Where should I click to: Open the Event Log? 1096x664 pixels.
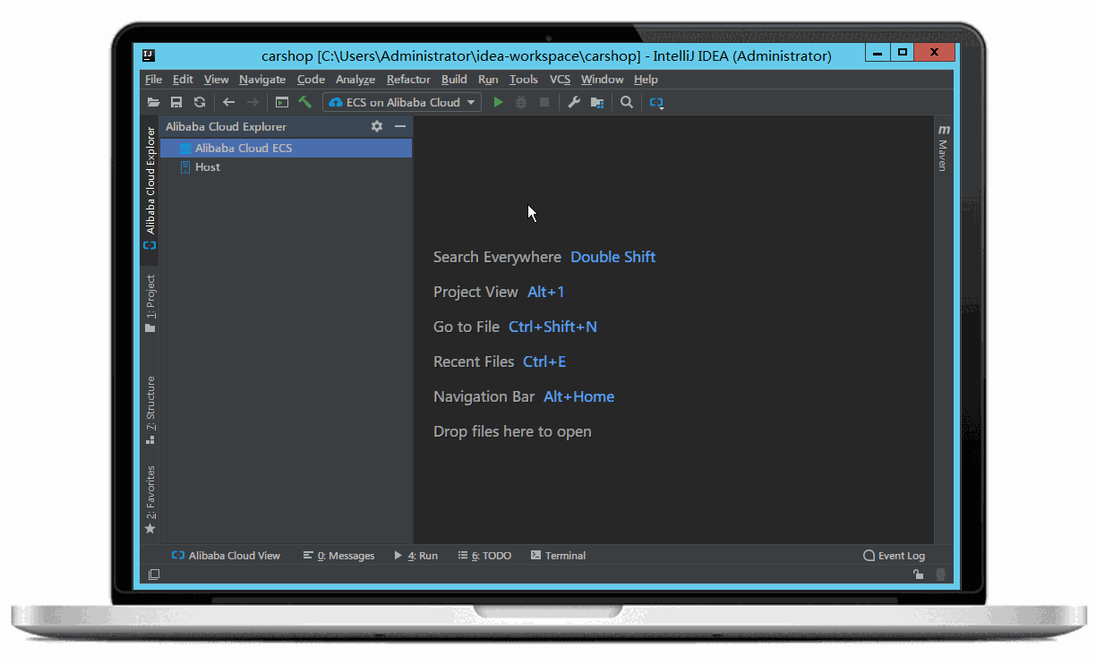coord(894,556)
